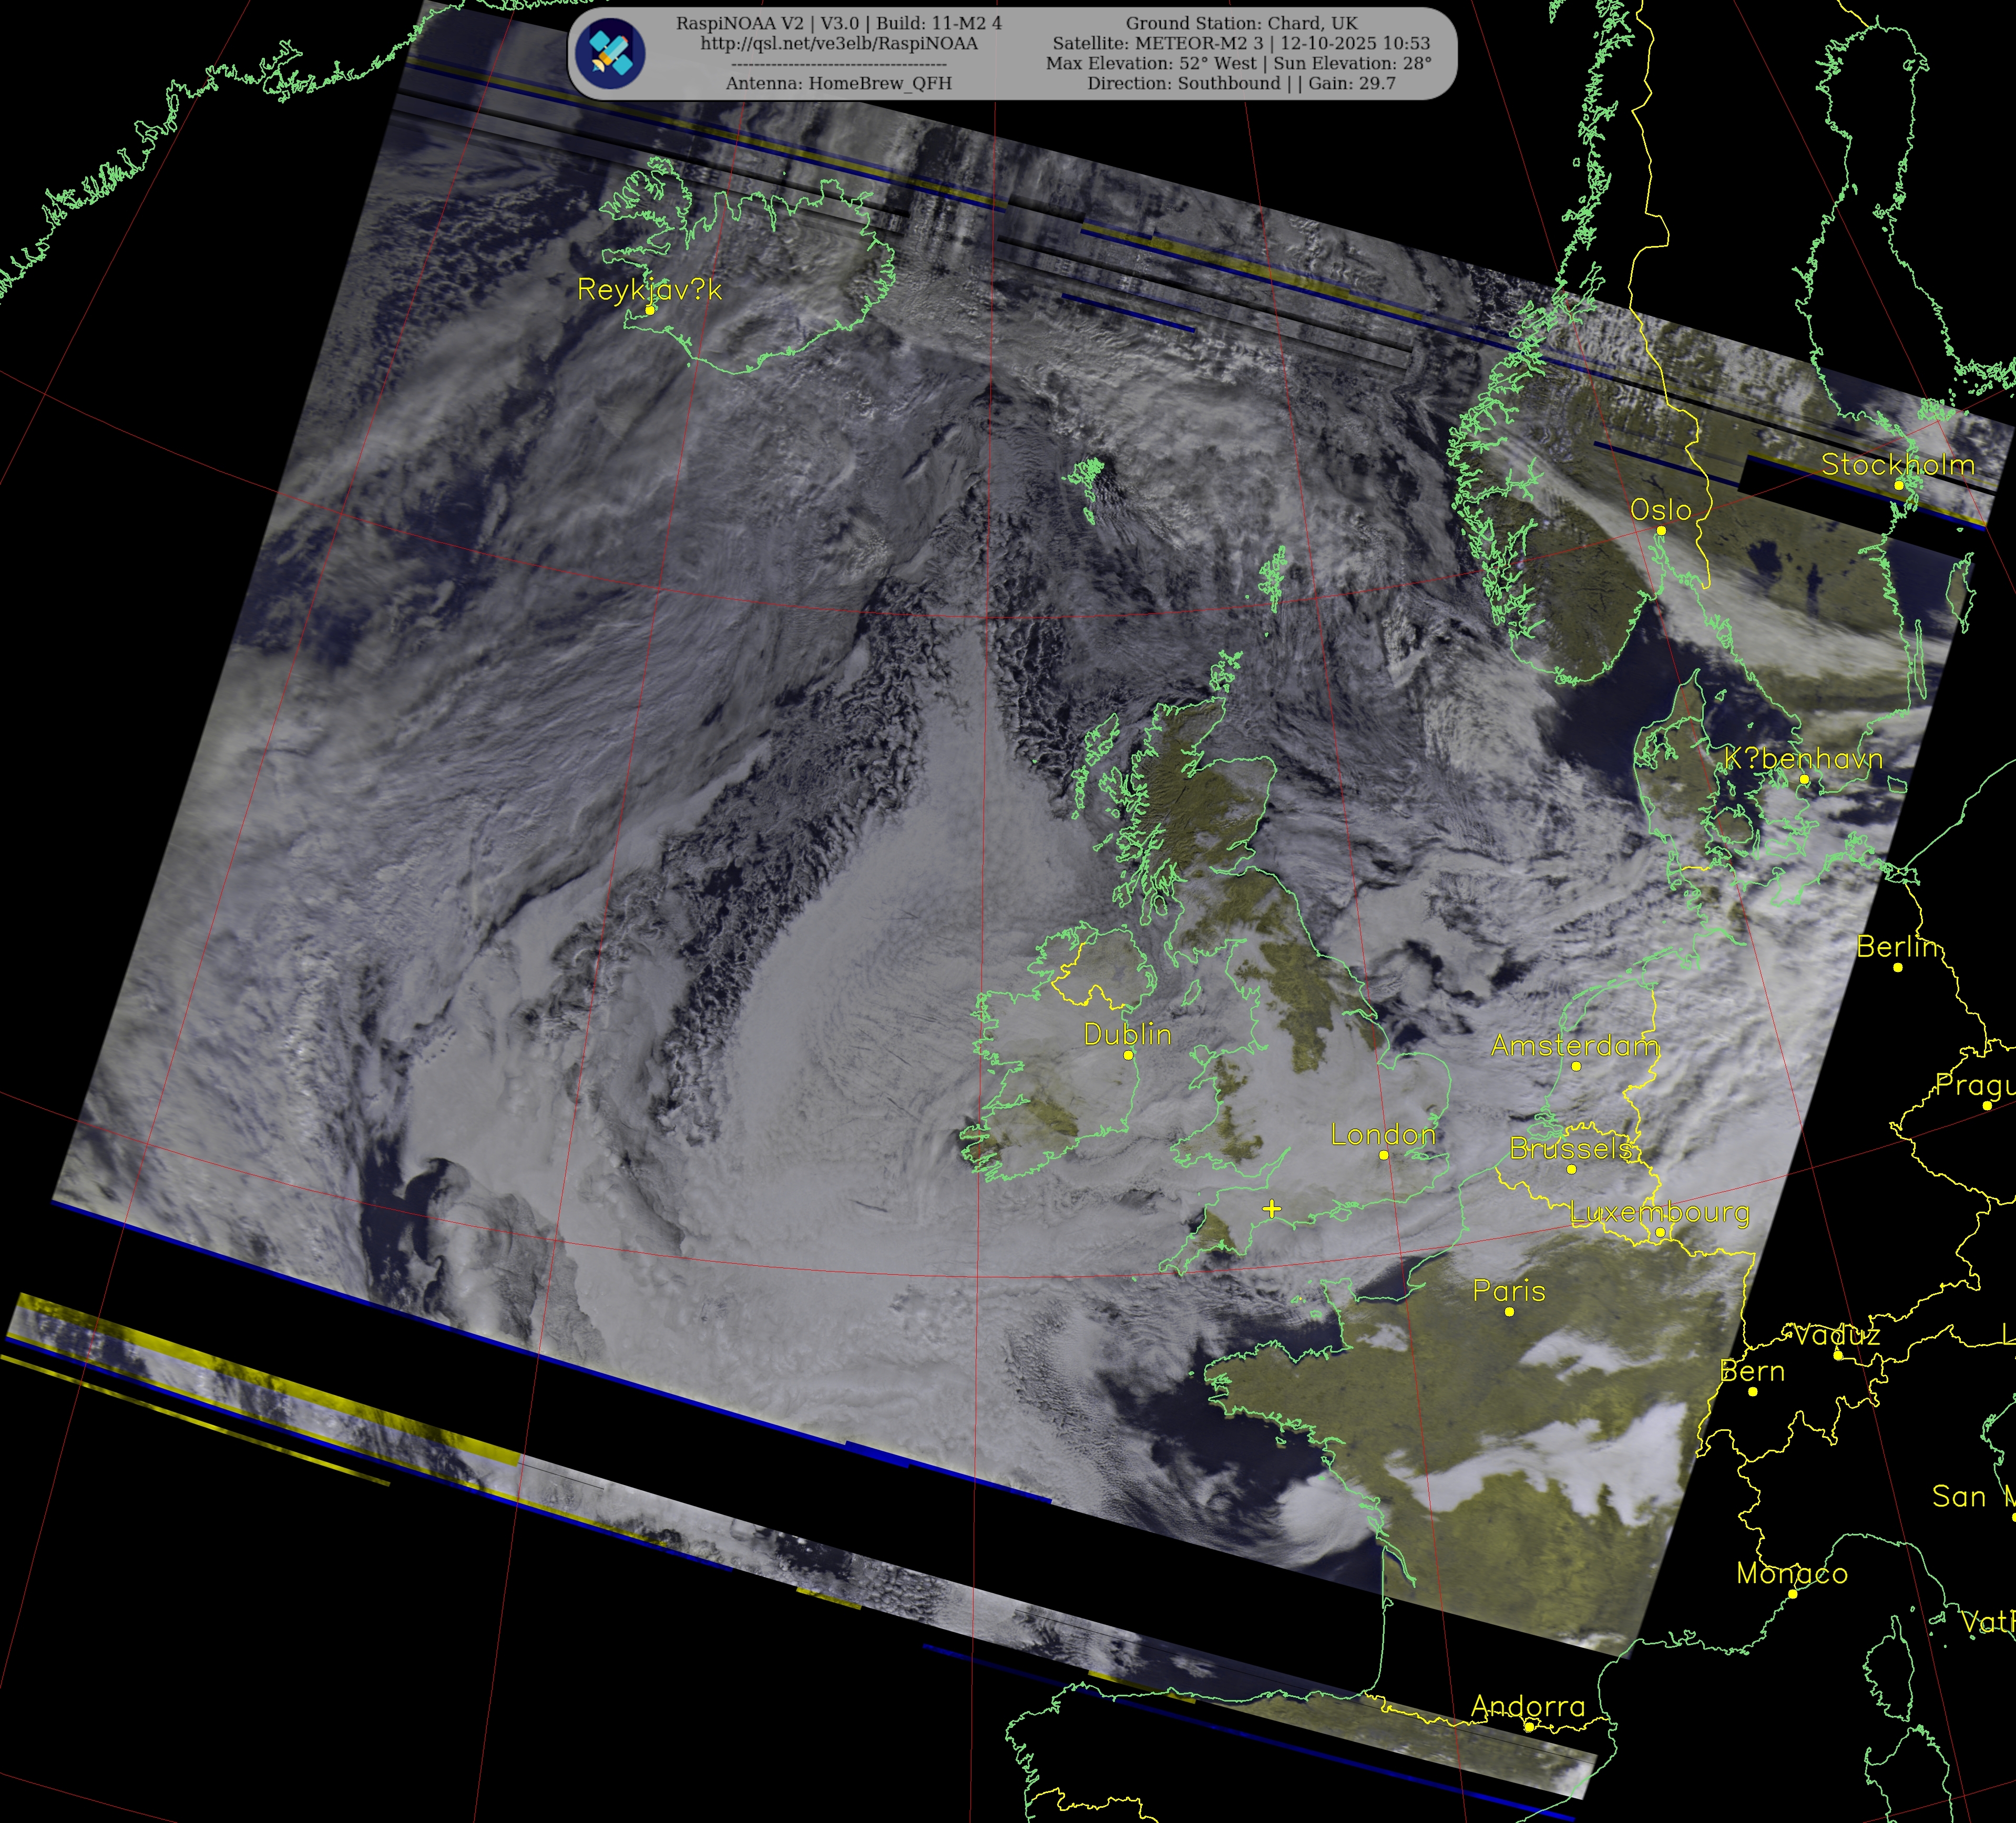This screenshot has width=2016, height=1823.
Task: Click the yellow dot marking Paris
Action: click(1509, 1311)
